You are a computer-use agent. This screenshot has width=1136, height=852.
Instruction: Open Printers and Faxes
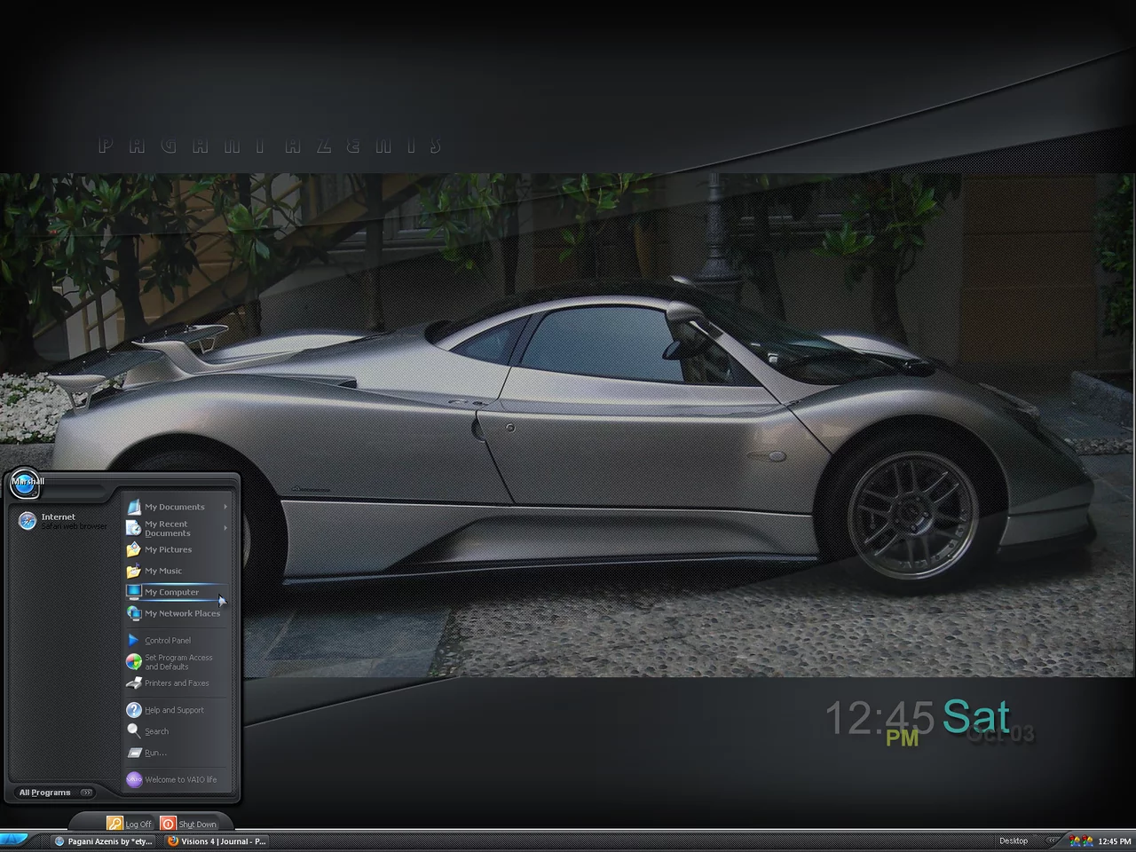[177, 683]
